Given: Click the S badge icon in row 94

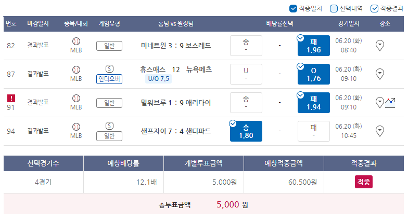Looking at the screenshot, I should tap(109, 126).
